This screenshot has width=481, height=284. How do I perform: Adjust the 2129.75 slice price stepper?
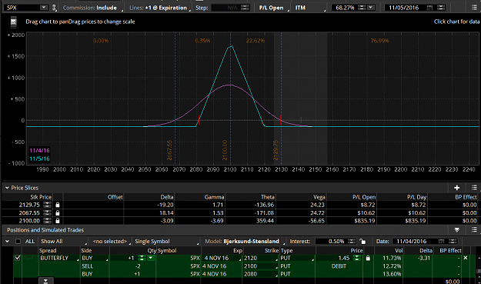click(x=47, y=205)
